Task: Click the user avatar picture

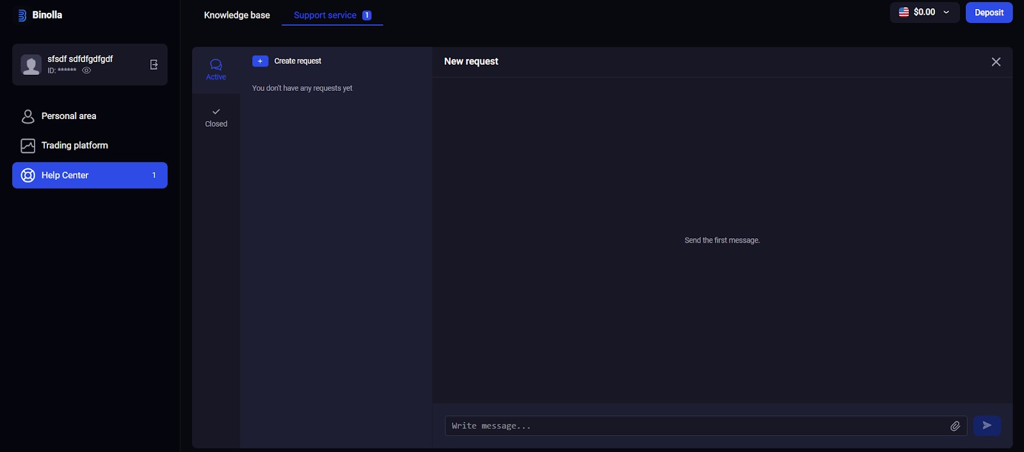Action: point(31,65)
